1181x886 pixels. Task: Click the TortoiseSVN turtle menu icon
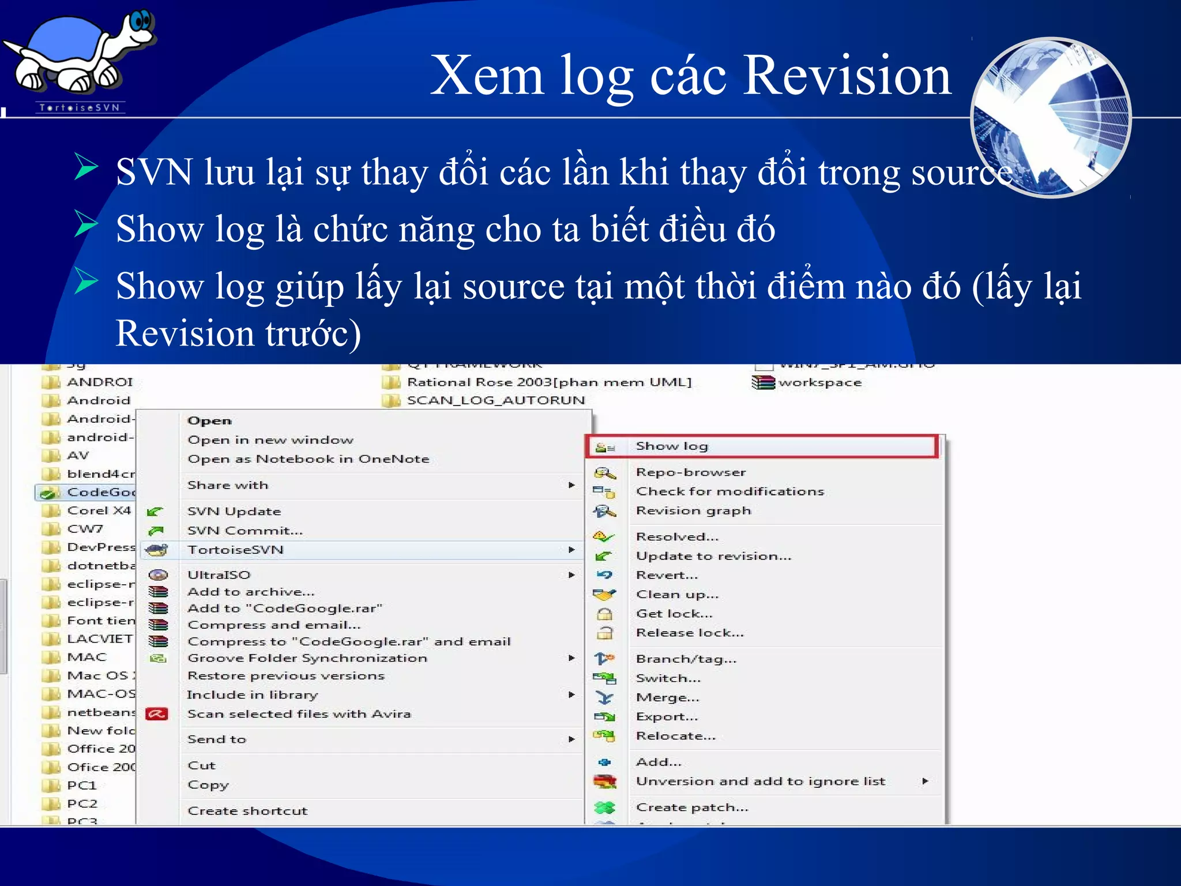156,550
